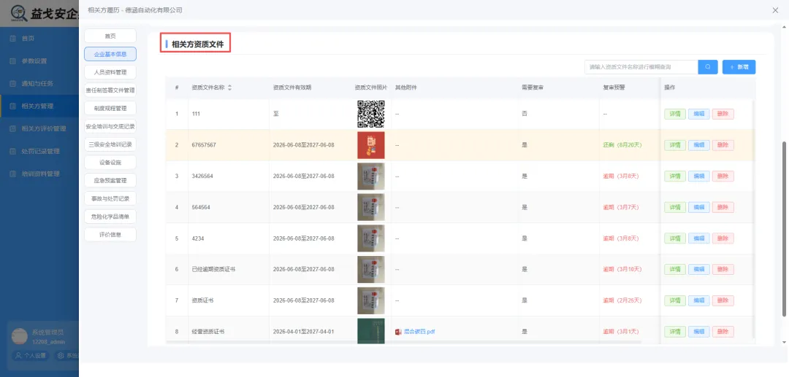
Task: Open 制度规程管理 tab
Action: (x=110, y=109)
